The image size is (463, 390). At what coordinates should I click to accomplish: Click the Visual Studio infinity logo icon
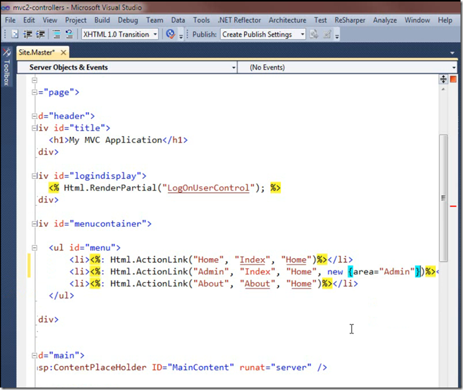(6, 7)
